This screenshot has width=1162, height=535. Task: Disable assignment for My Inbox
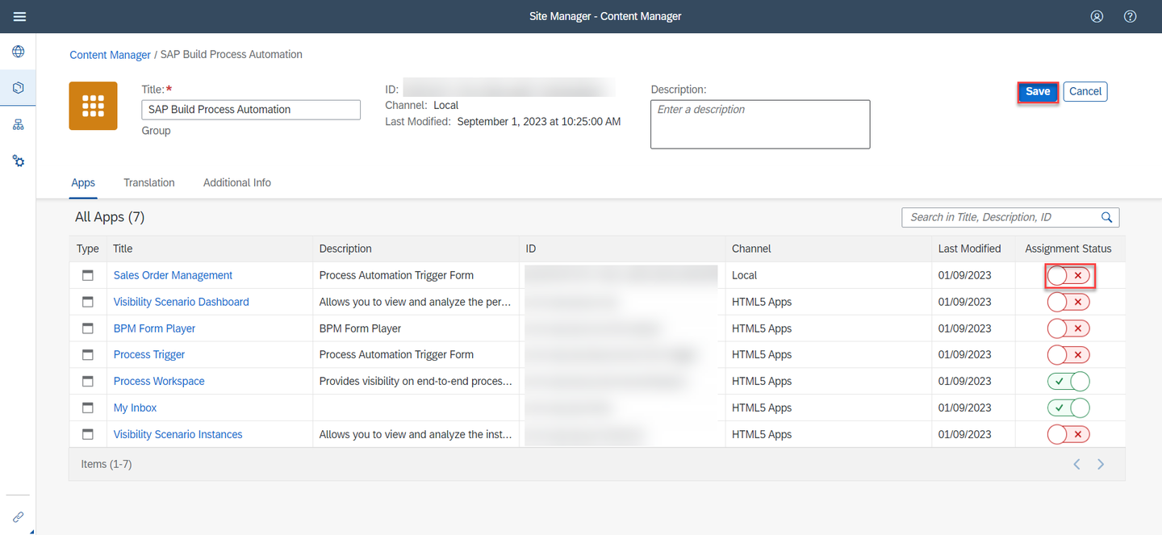(1068, 408)
